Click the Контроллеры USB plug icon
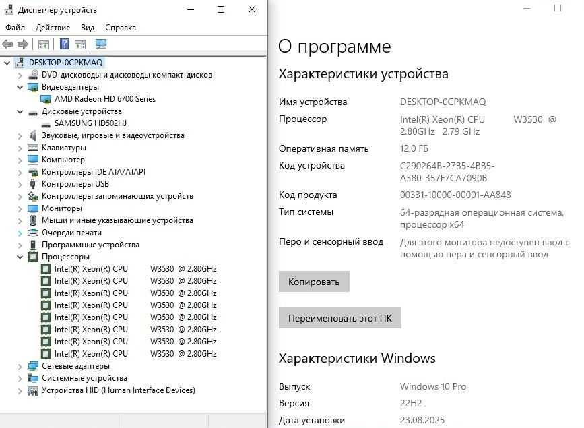 (33, 184)
